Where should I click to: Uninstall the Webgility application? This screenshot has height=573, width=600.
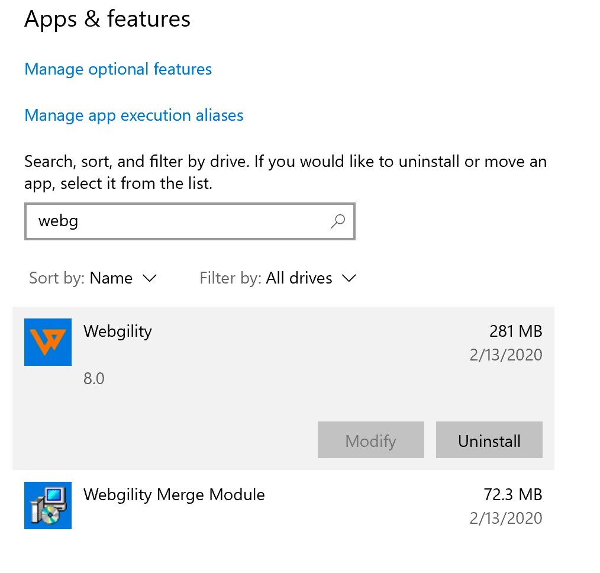click(489, 440)
